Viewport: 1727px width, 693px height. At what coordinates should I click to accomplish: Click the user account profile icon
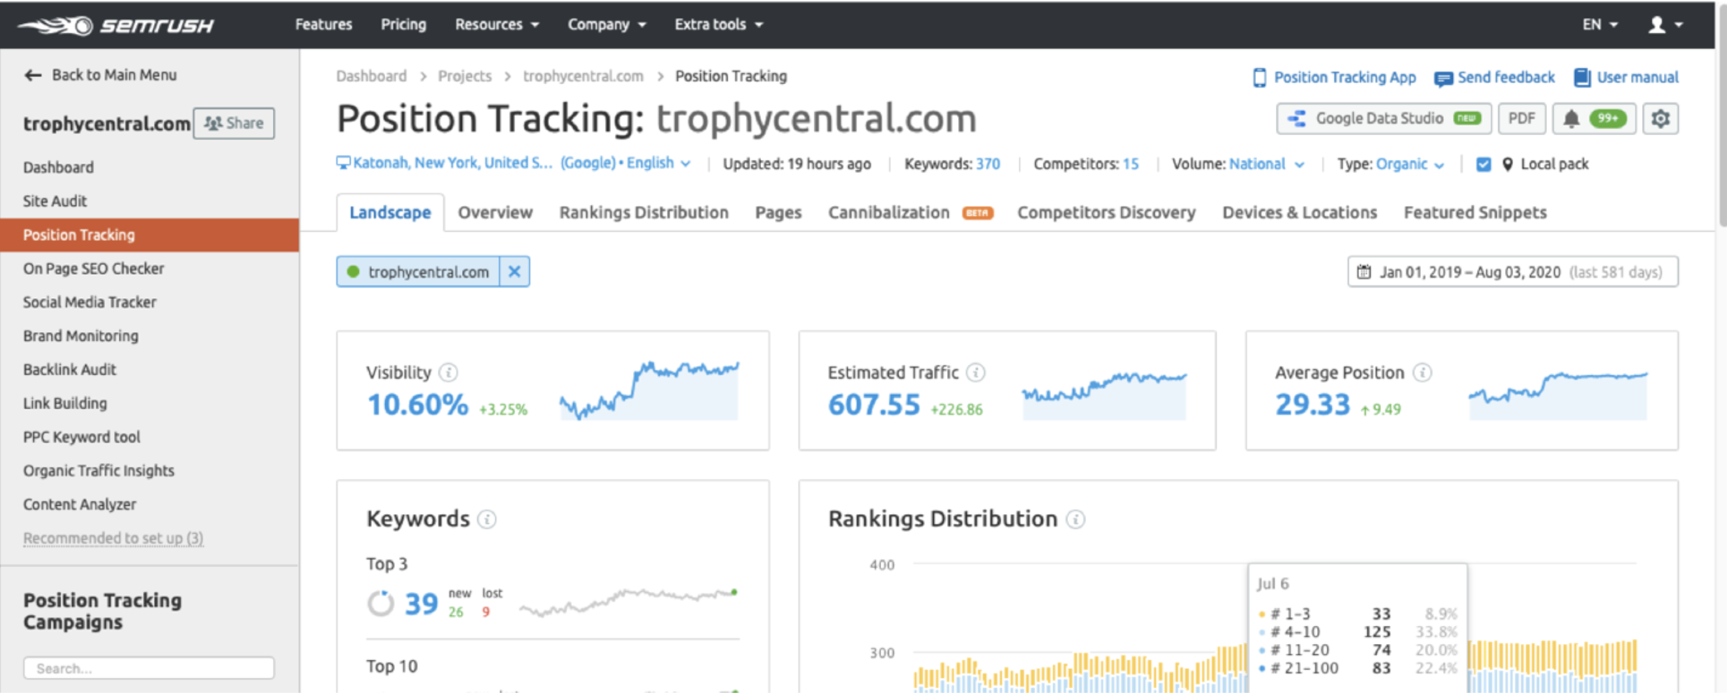(x=1657, y=25)
